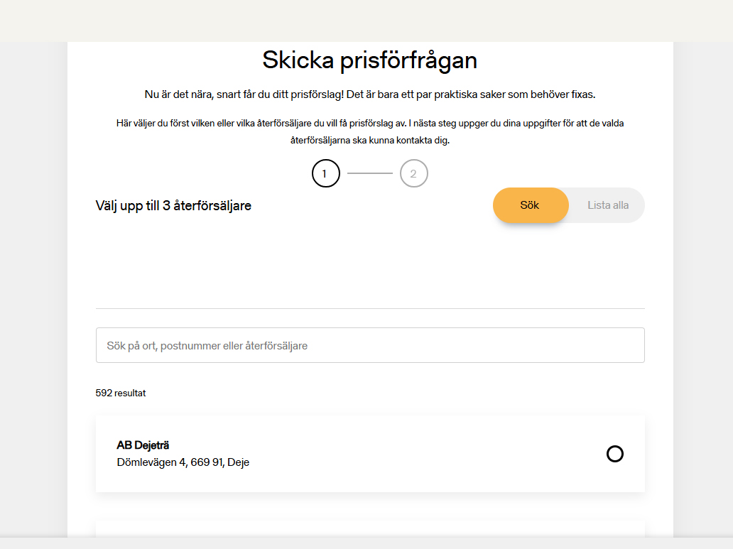733x549 pixels.
Task: Click the horizontal divider above the search field
Action: [370, 308]
